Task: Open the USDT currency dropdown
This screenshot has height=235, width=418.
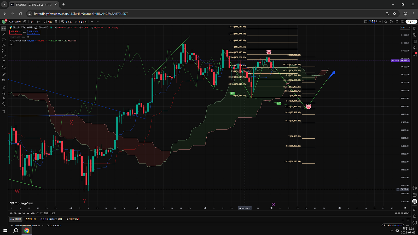Action: (405, 28)
